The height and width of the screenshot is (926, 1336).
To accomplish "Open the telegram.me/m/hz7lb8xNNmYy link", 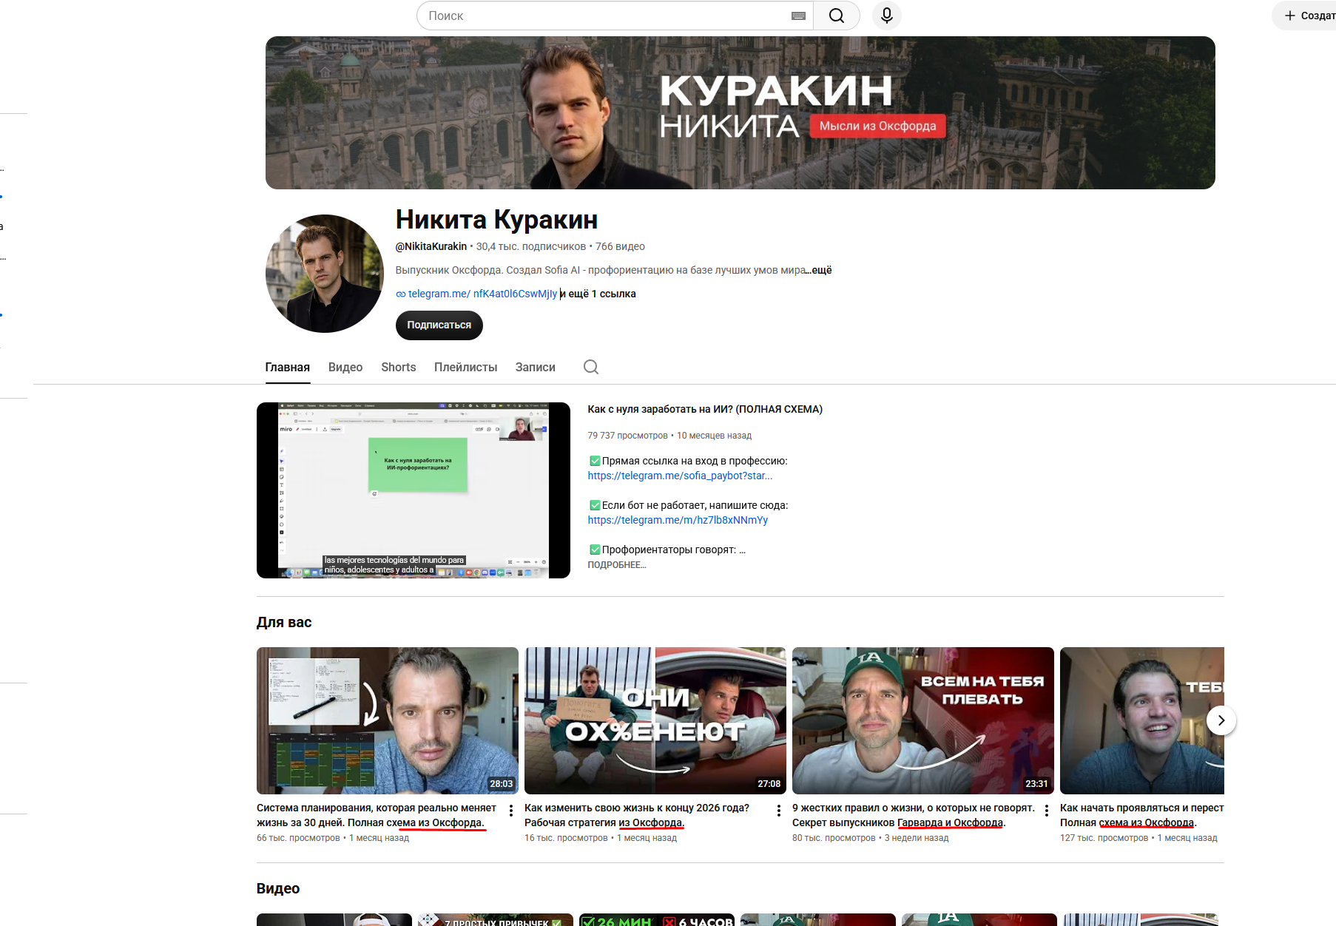I will click(678, 520).
